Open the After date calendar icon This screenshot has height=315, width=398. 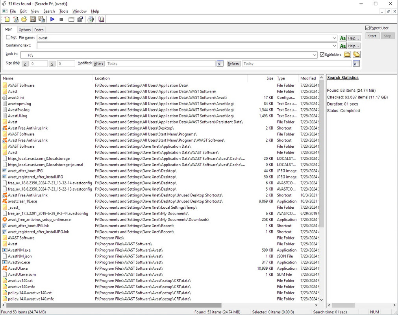click(x=220, y=64)
